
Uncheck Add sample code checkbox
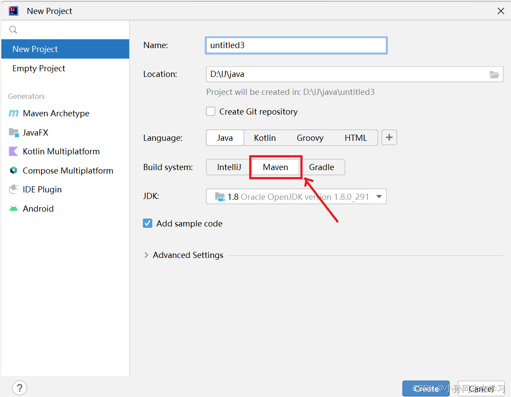tap(148, 223)
